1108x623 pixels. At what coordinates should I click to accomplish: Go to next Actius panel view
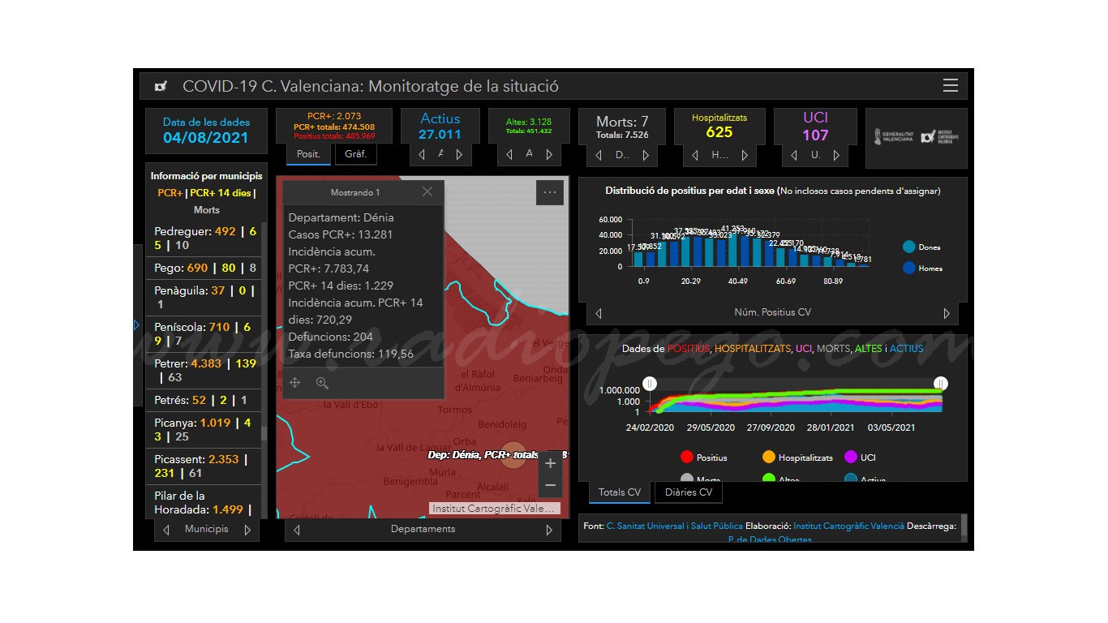(x=459, y=154)
